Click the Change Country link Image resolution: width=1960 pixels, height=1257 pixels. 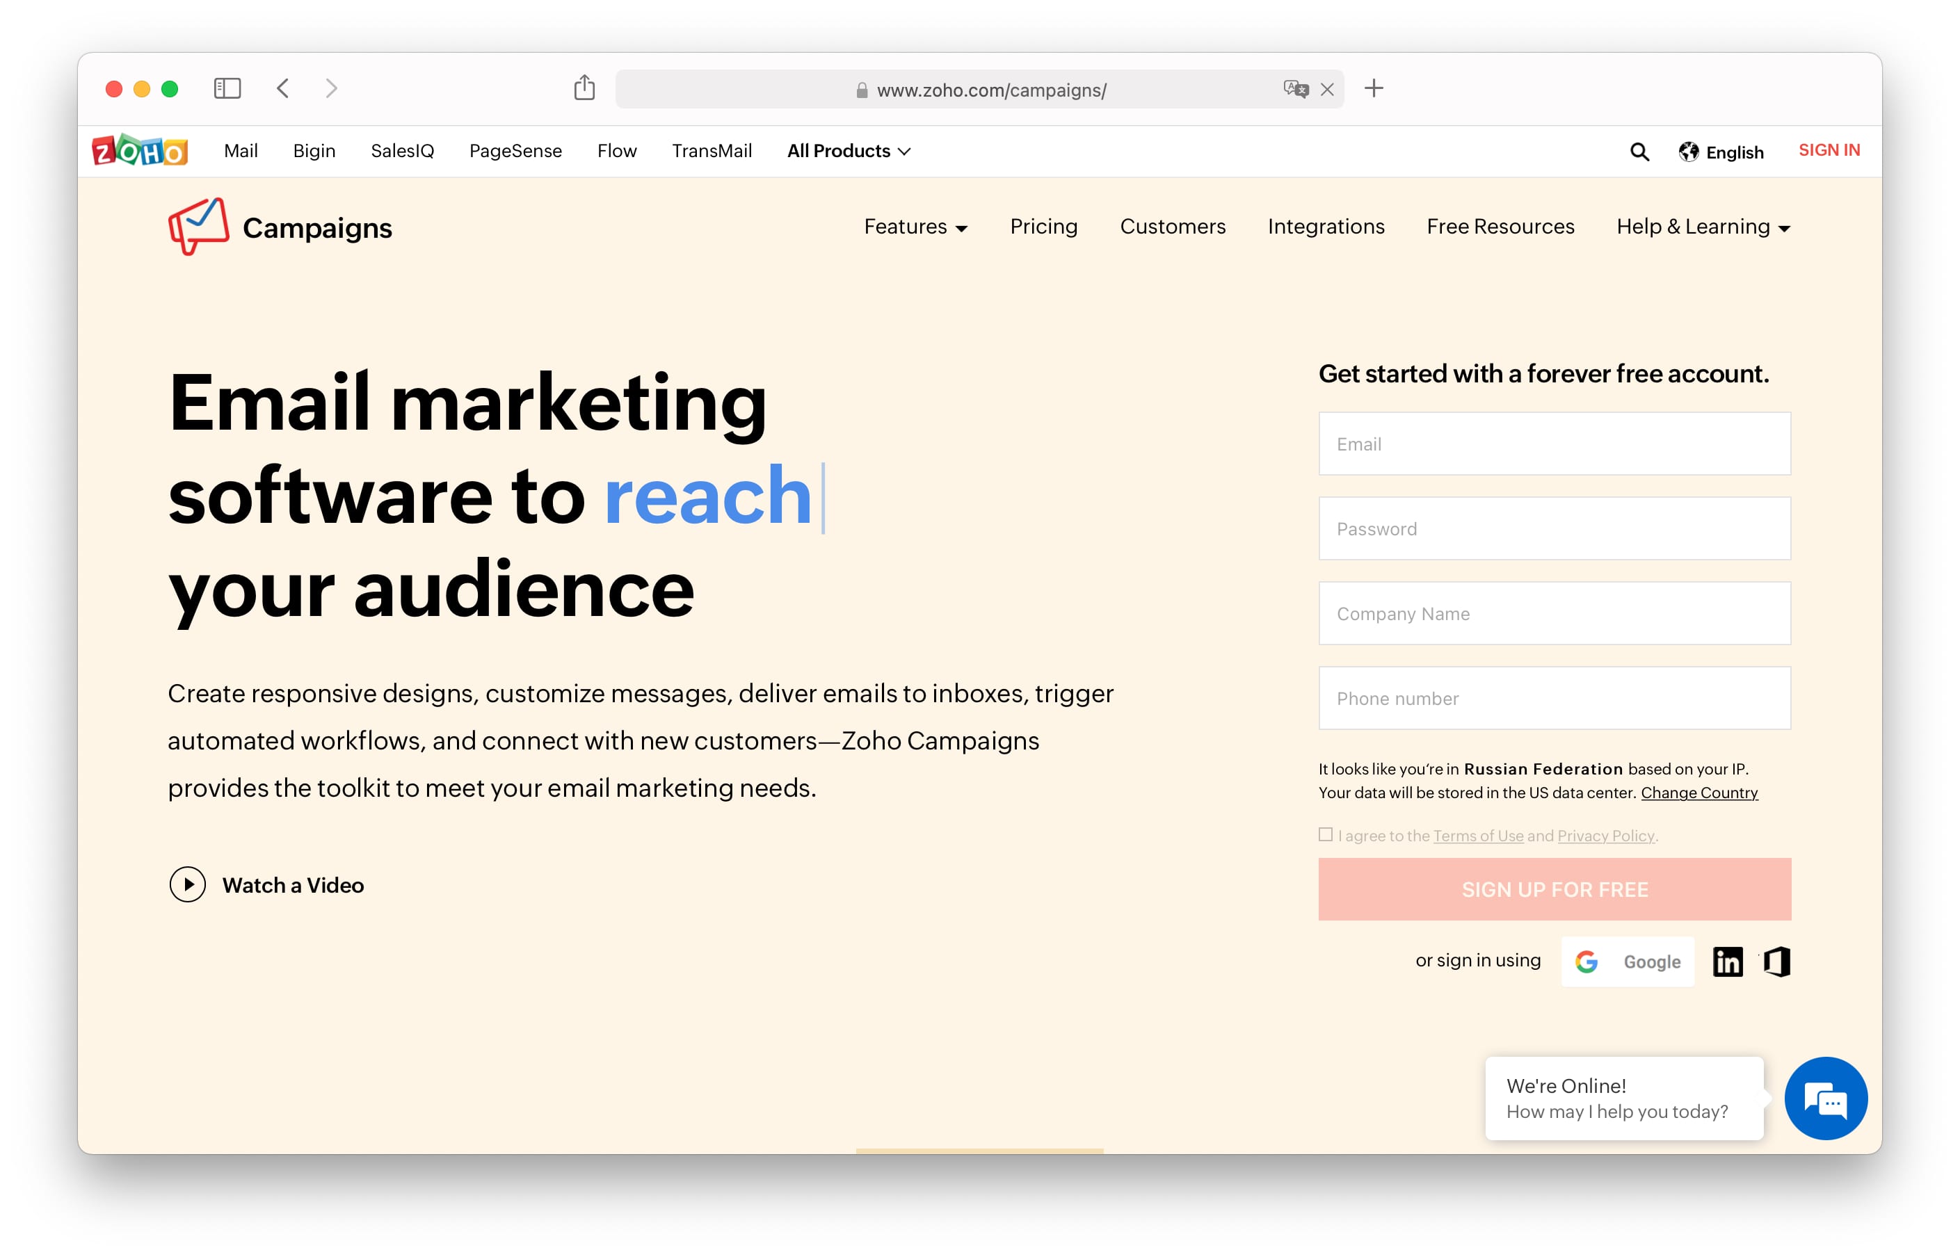[1698, 793]
